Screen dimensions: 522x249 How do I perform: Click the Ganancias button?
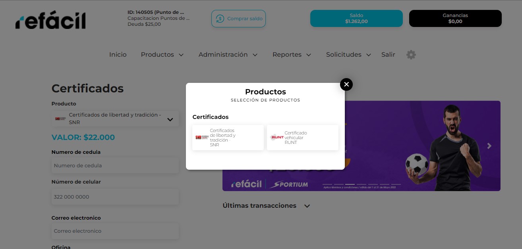(x=455, y=19)
